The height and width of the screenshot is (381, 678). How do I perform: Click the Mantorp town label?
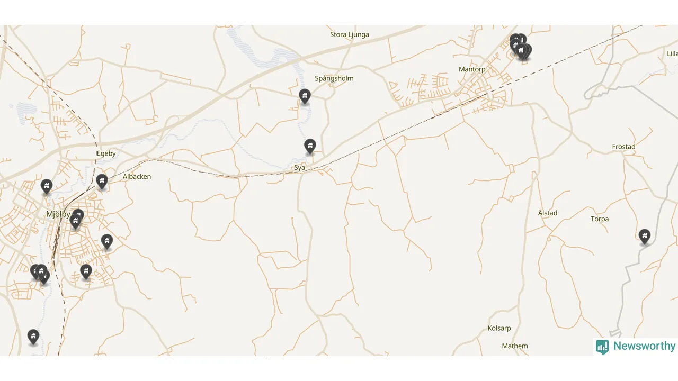point(472,69)
